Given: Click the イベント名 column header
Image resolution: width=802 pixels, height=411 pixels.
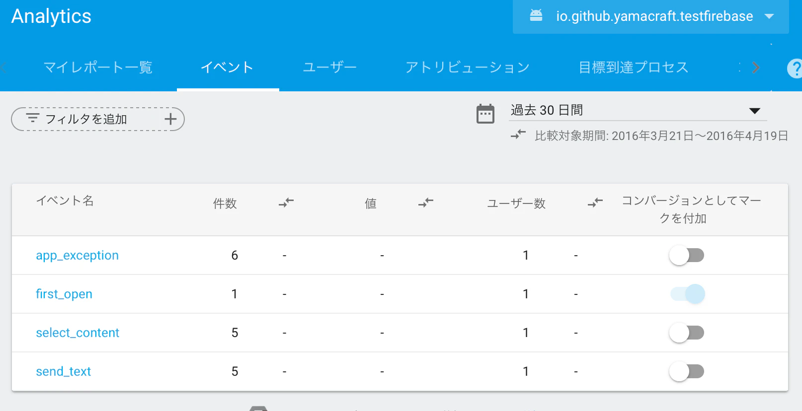Looking at the screenshot, I should (x=65, y=201).
